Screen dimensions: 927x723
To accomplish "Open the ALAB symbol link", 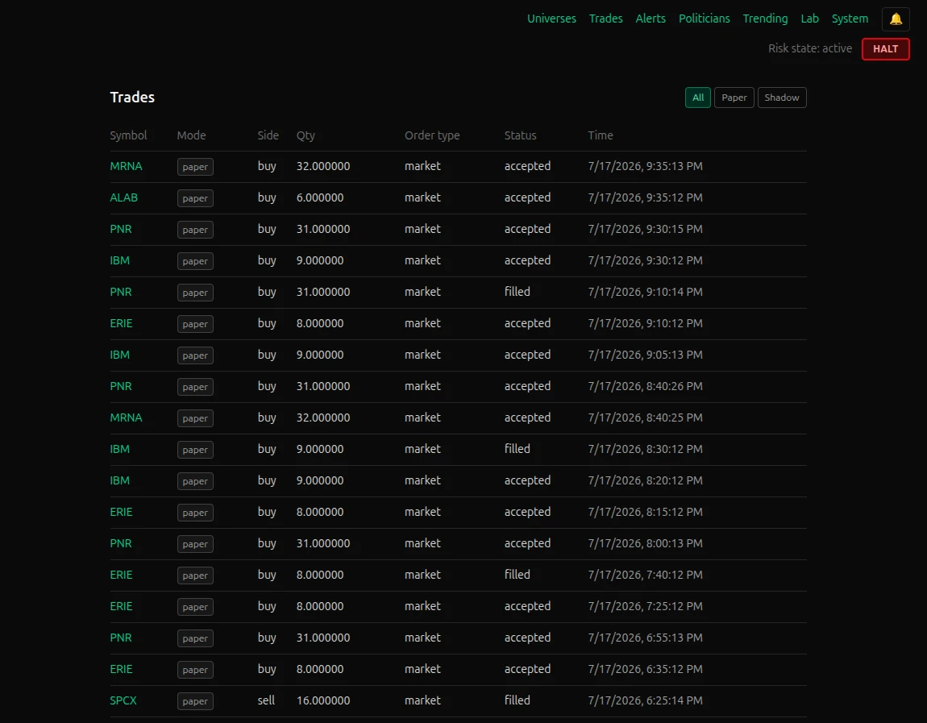I will pos(123,197).
